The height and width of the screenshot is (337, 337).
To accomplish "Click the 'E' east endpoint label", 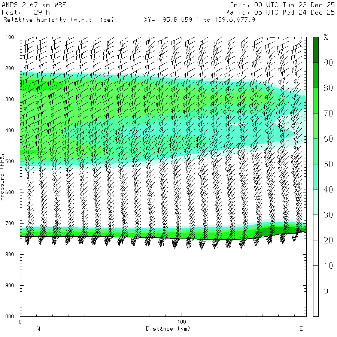I will (301, 329).
